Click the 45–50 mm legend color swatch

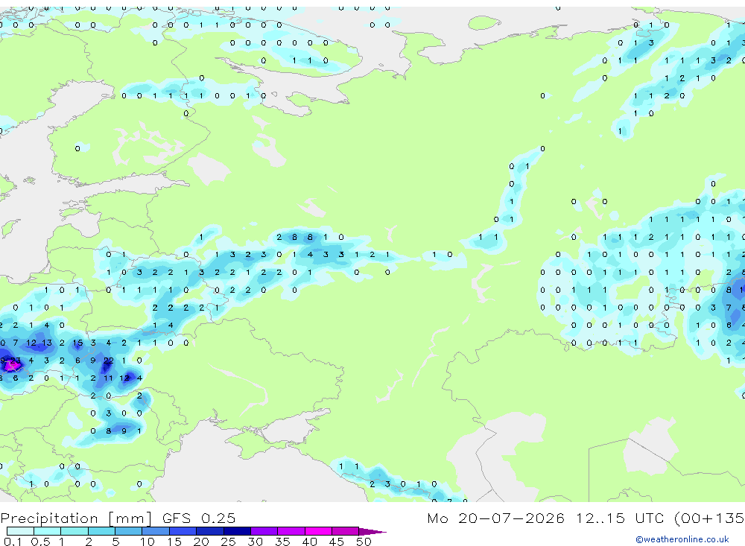click(x=345, y=531)
